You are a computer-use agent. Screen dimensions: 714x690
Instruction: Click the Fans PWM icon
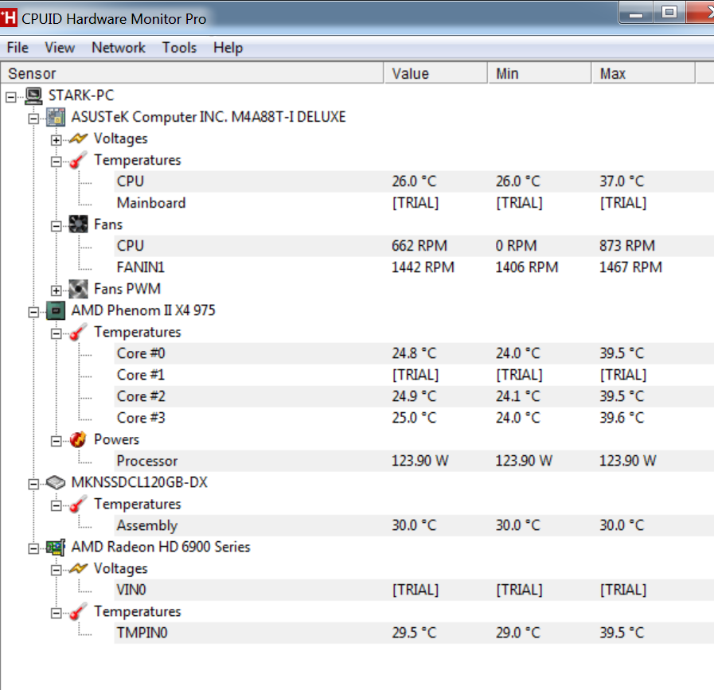click(x=78, y=289)
